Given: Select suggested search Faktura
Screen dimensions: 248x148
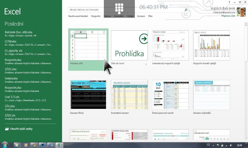Looking at the screenshot, I should [107, 16].
